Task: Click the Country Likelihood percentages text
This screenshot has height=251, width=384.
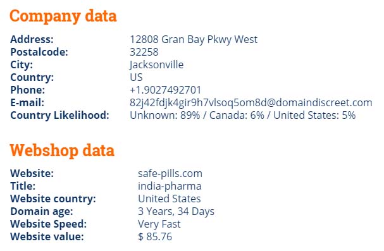Action: pyautogui.click(x=243, y=115)
